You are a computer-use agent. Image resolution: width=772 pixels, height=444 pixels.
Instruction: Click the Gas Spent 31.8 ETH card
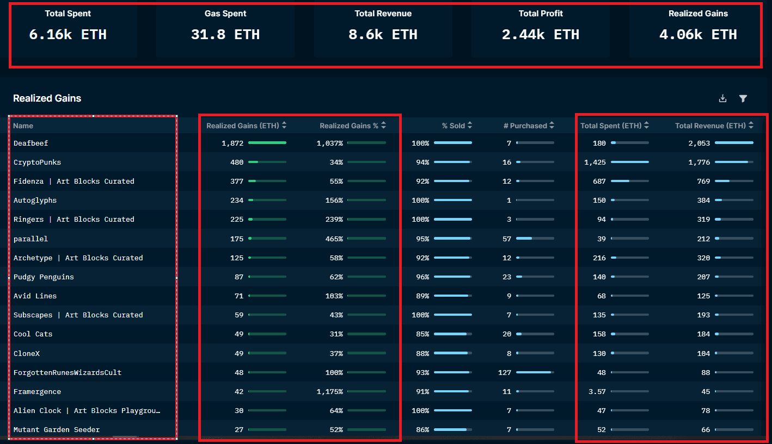click(x=225, y=28)
